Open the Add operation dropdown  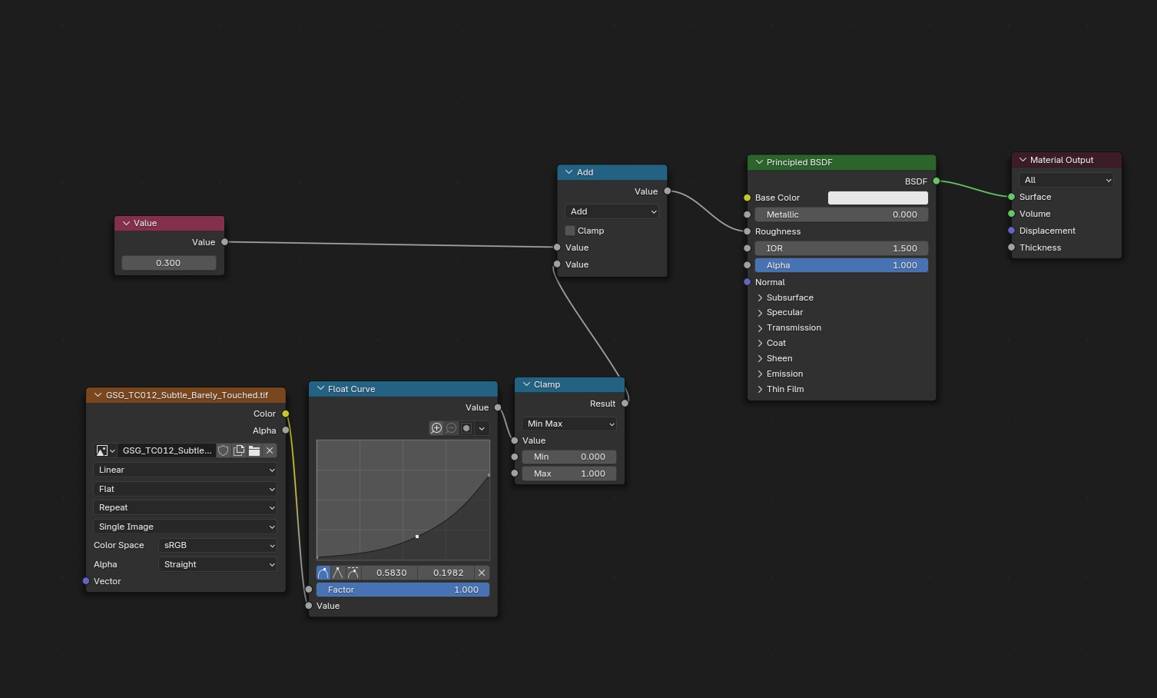click(x=612, y=211)
